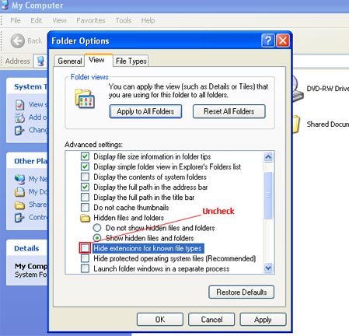Toggle Display file size information in folder tips

(x=85, y=156)
